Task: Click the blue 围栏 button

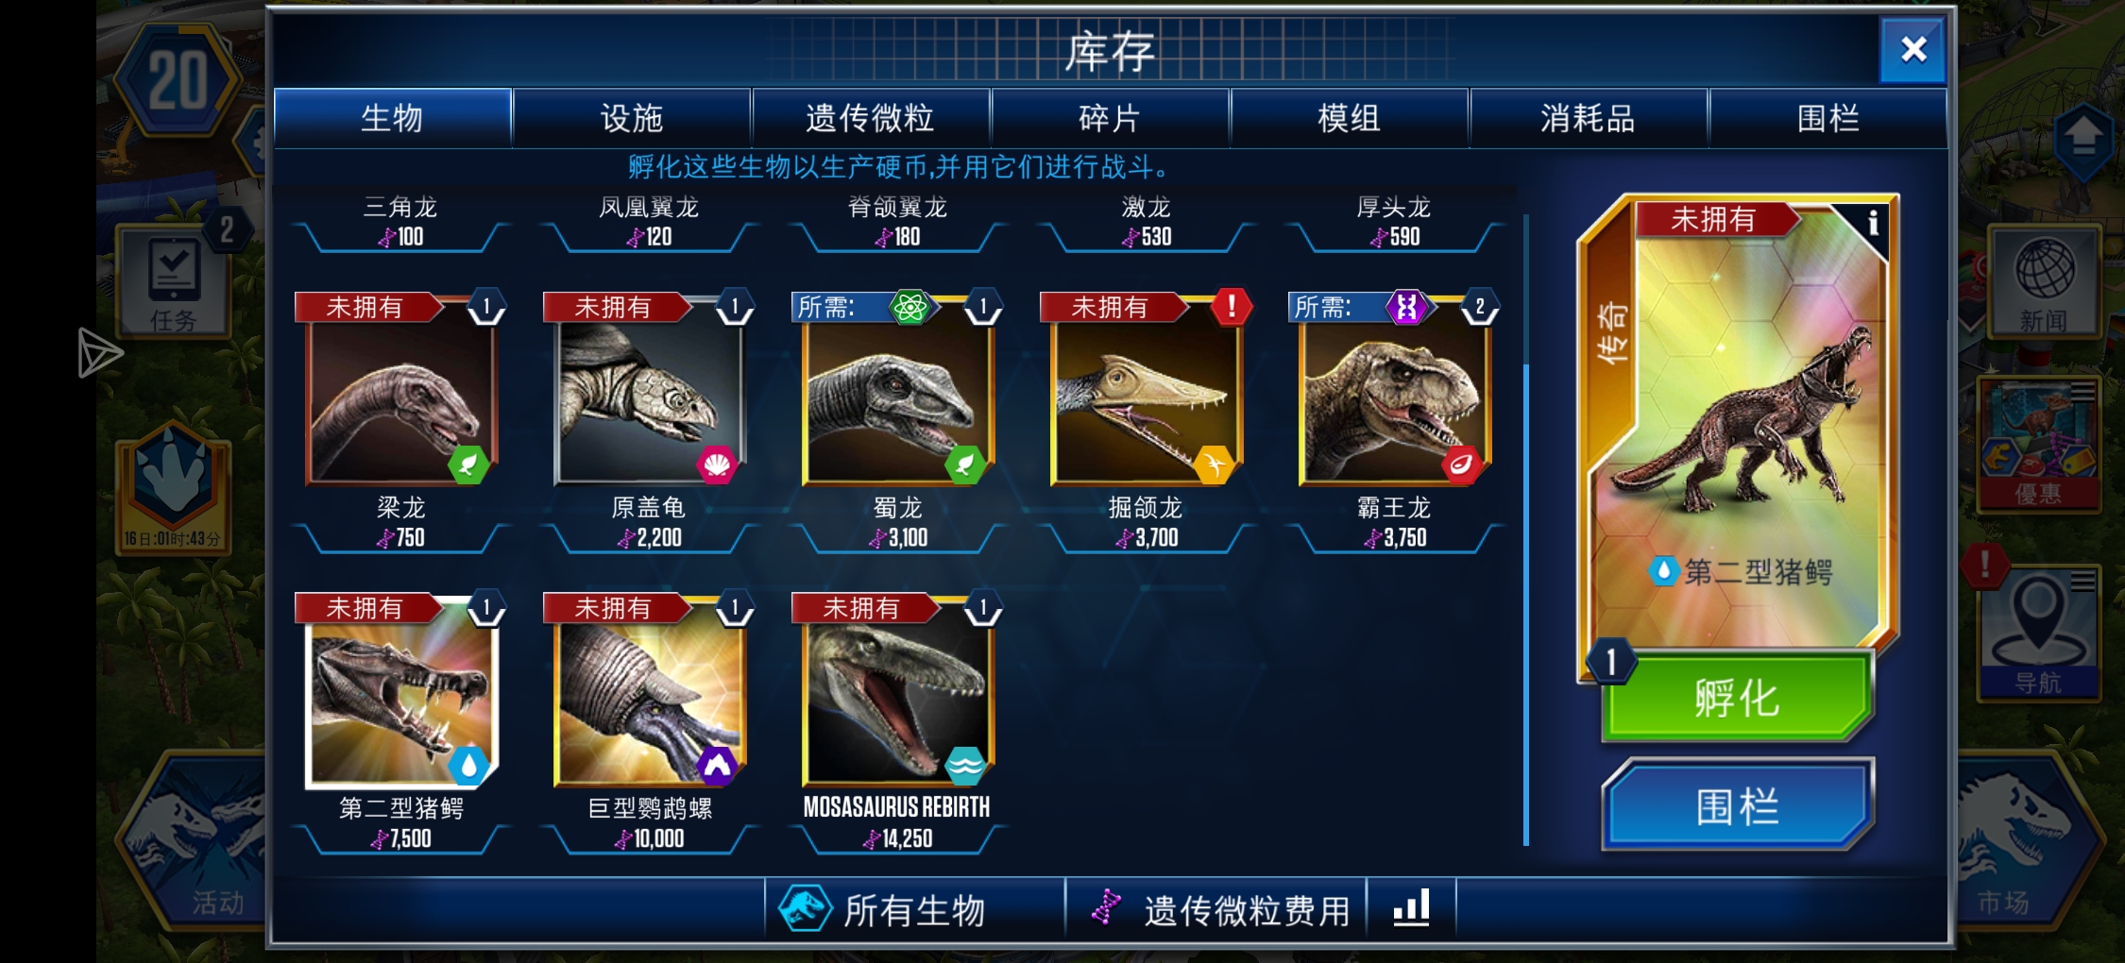Action: [1738, 806]
